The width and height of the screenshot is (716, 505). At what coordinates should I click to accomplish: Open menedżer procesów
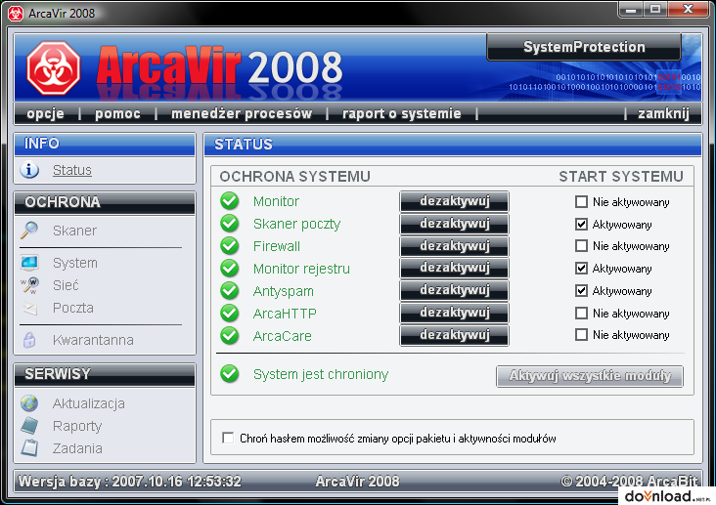click(x=242, y=113)
